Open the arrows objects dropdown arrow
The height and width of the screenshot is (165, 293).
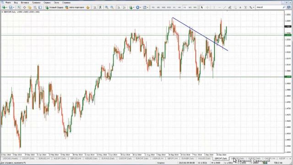click(254, 7)
